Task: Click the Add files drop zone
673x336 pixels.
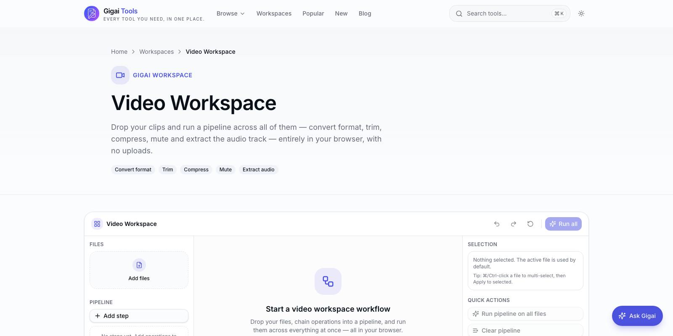Action: (x=139, y=270)
